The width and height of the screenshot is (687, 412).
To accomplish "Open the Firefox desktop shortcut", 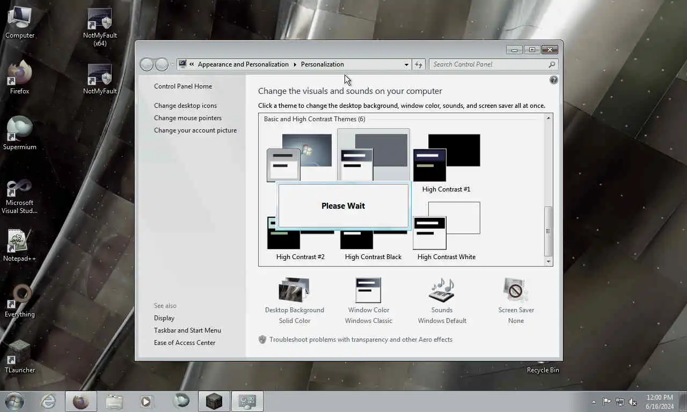I will click(x=20, y=78).
